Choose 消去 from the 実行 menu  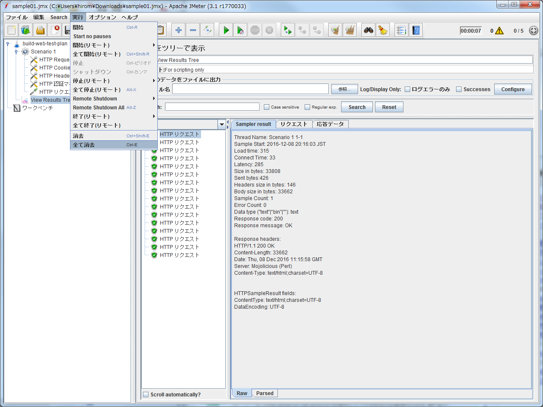click(114, 136)
